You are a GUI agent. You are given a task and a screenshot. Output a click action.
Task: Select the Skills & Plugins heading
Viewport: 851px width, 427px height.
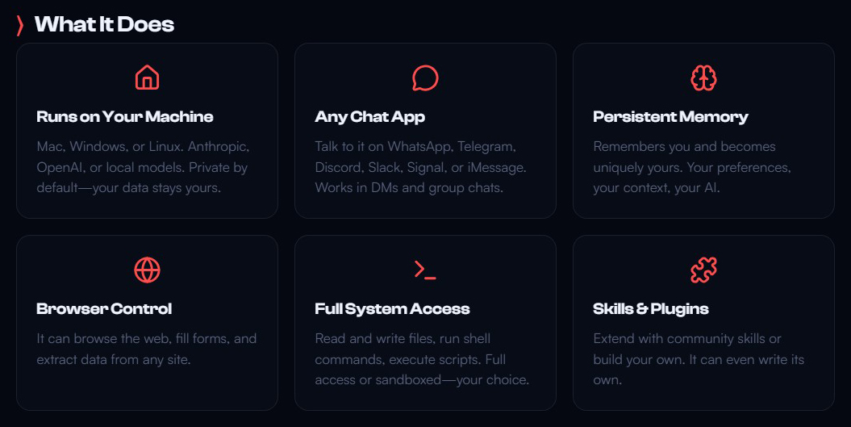[651, 308]
